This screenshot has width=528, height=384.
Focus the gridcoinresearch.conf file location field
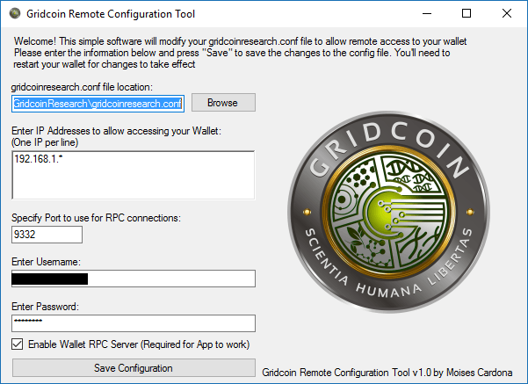click(x=98, y=104)
